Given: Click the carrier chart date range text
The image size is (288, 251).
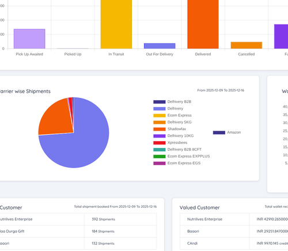Looking at the screenshot, I should (221, 90).
